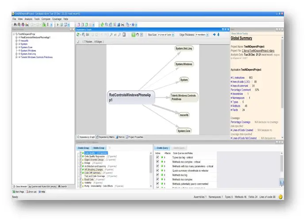Click the yellow circle status icon at bottom right

click(x=280, y=197)
